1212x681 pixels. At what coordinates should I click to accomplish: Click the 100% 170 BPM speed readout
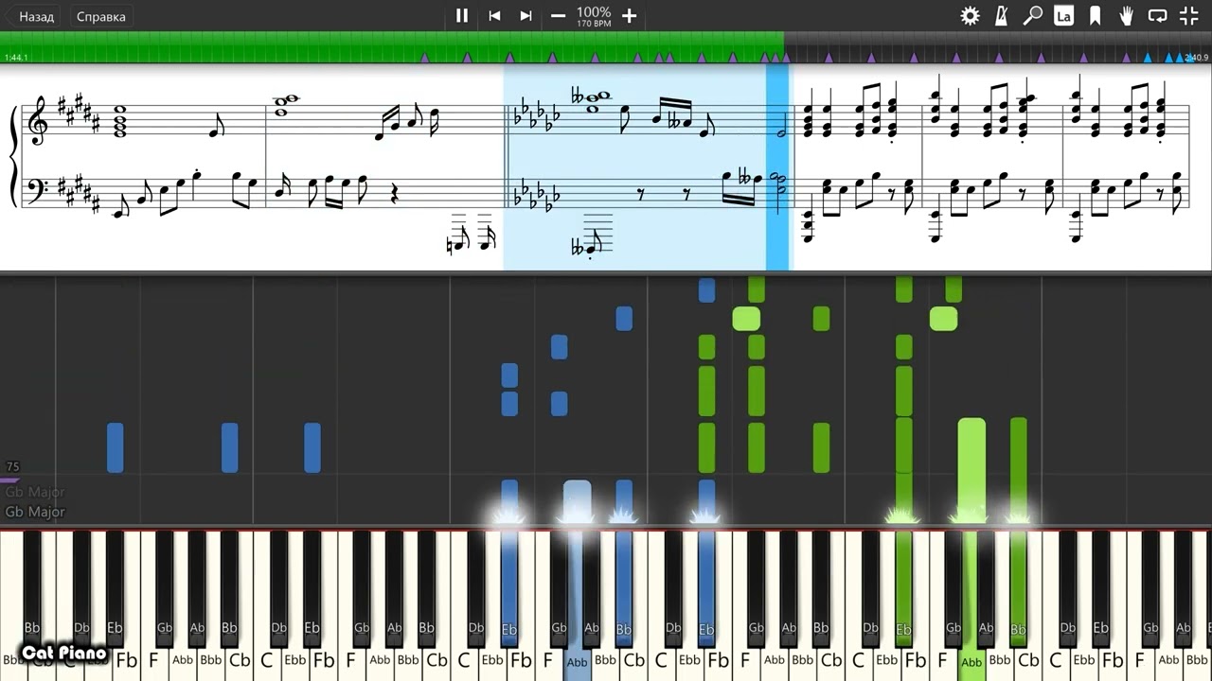coord(594,16)
